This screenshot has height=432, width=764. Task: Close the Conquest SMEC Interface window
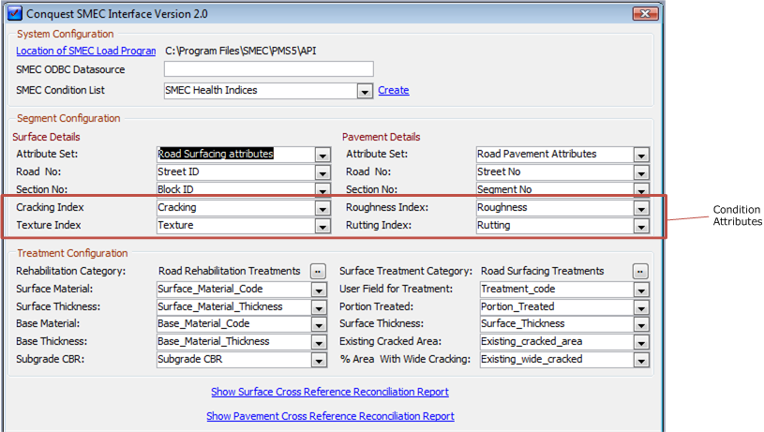pos(645,14)
